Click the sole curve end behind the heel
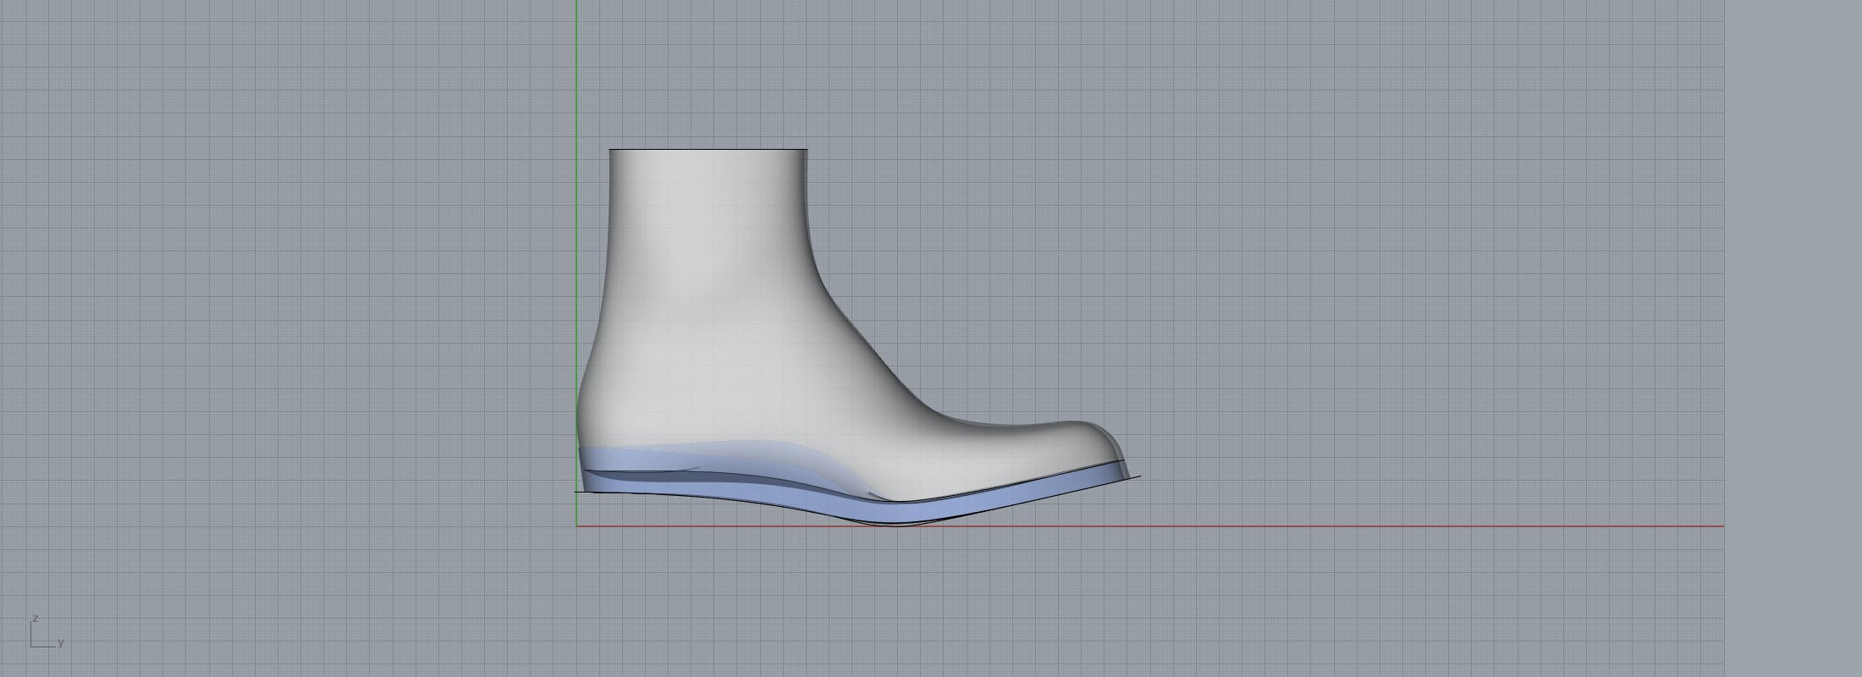This screenshot has width=1862, height=677. [576, 491]
